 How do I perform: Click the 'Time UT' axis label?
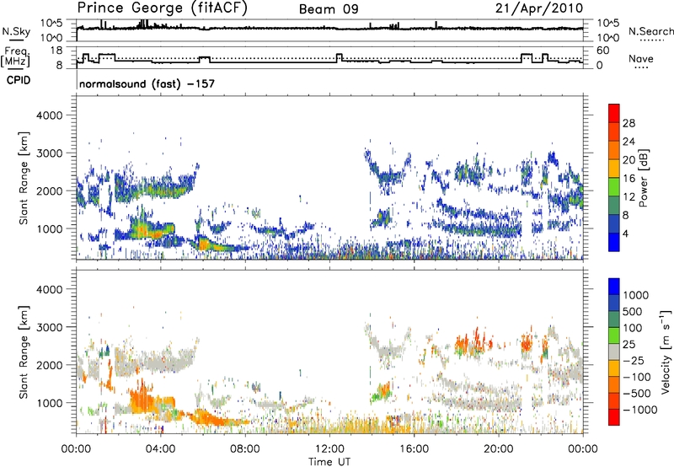click(329, 461)
